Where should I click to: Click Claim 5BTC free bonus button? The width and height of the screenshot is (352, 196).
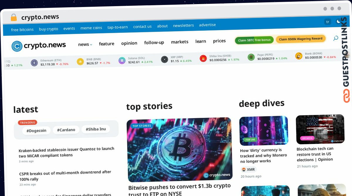pyautogui.click(x=254, y=40)
